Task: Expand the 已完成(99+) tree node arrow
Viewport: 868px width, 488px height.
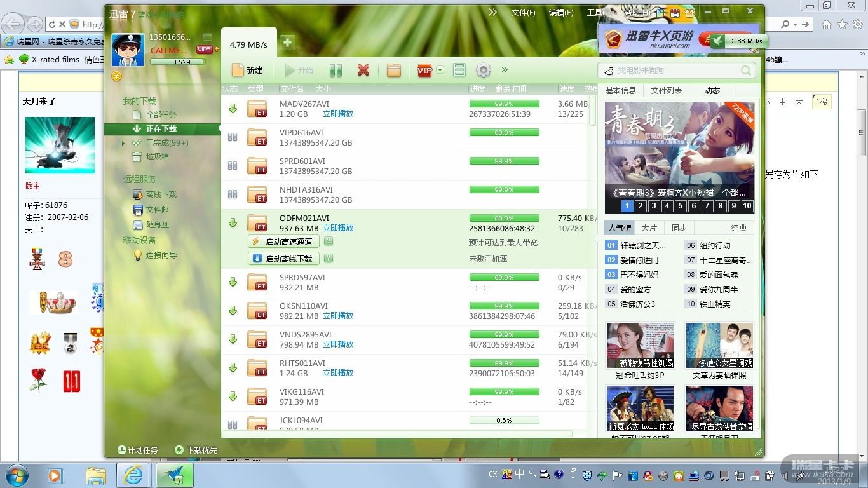Action: [x=123, y=144]
